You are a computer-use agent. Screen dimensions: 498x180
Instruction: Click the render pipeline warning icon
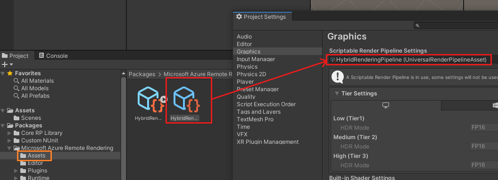pos(338,77)
